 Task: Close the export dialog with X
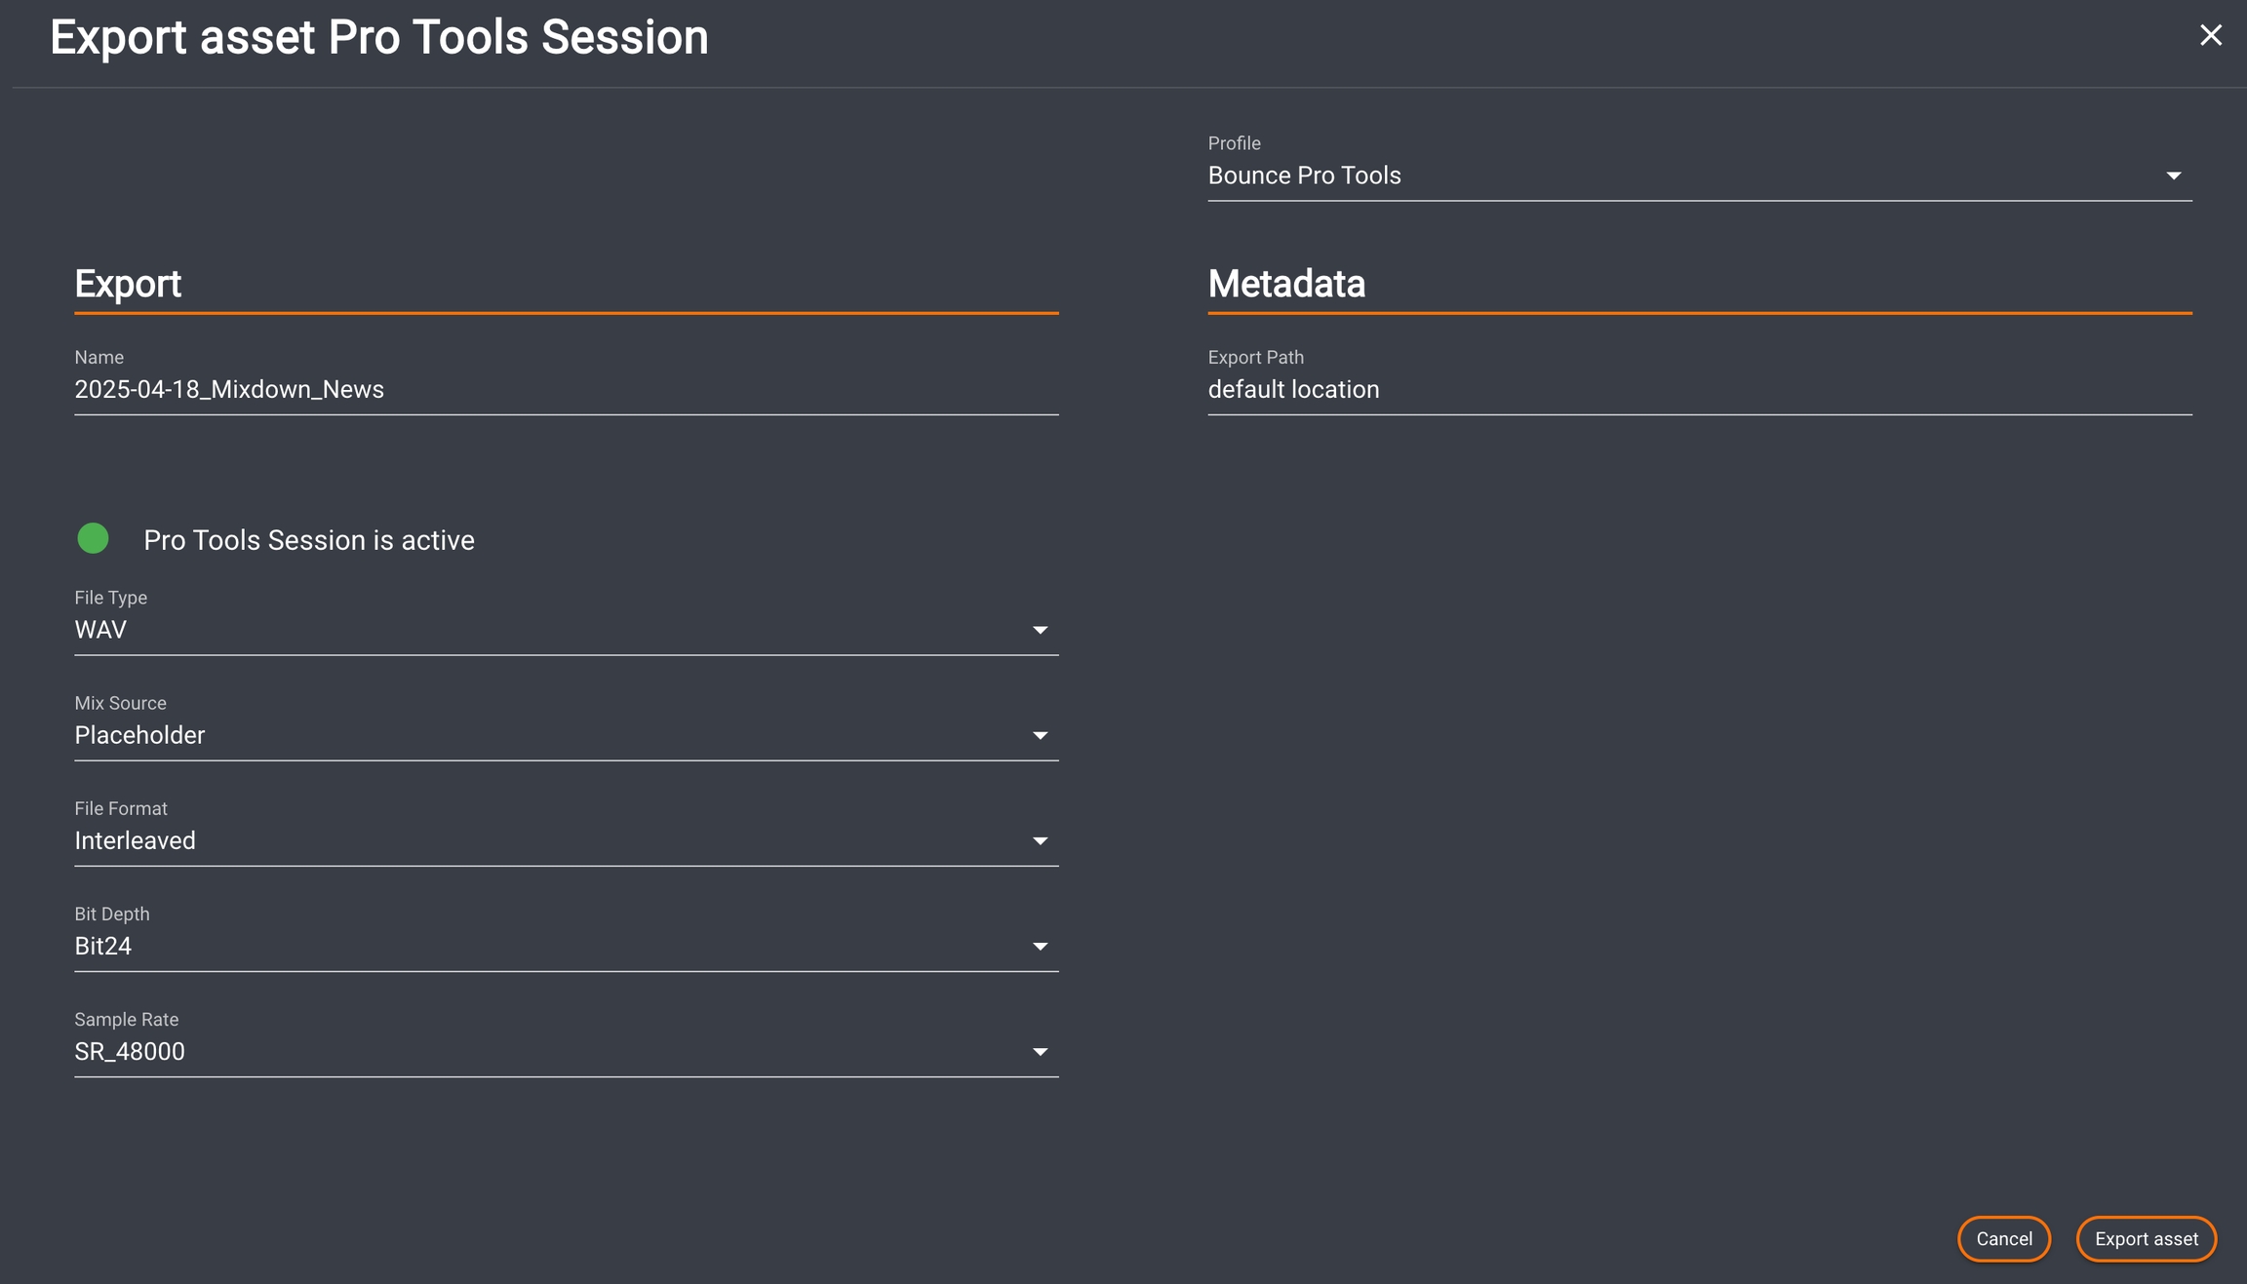click(x=2210, y=36)
